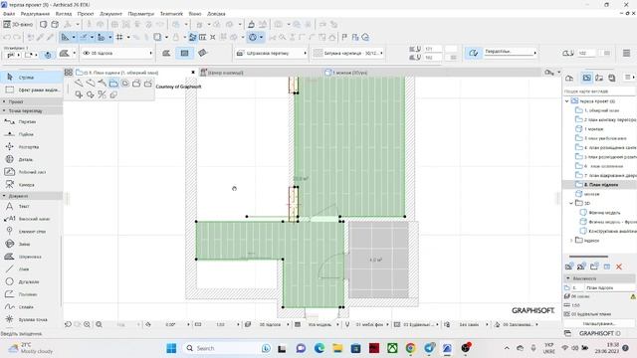Screen dimensions: 637x358
Task: Select the Arrow (Стрілка) tool
Action: pos(31,78)
